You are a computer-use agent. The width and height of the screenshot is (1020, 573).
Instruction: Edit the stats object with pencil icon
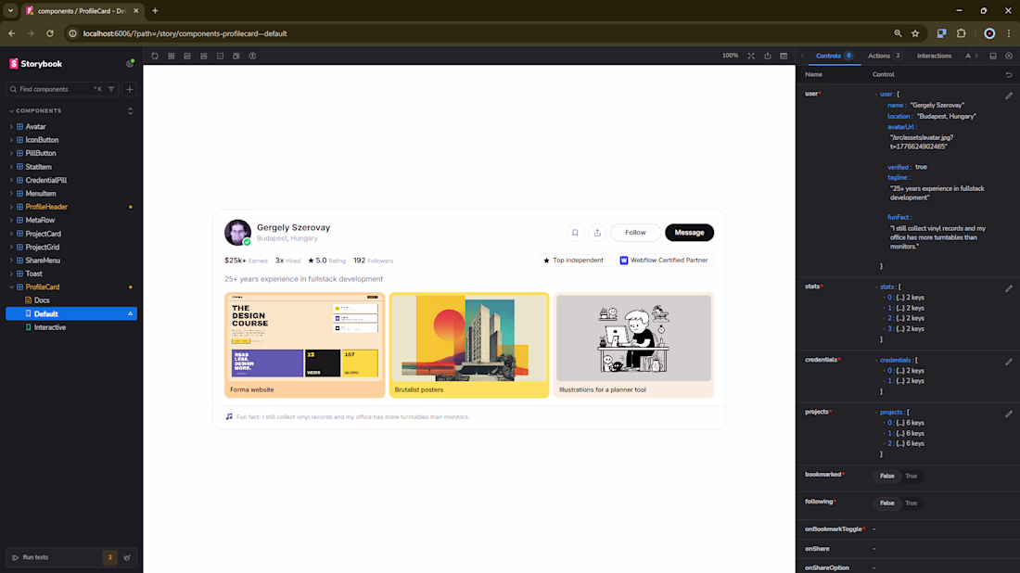click(1009, 288)
